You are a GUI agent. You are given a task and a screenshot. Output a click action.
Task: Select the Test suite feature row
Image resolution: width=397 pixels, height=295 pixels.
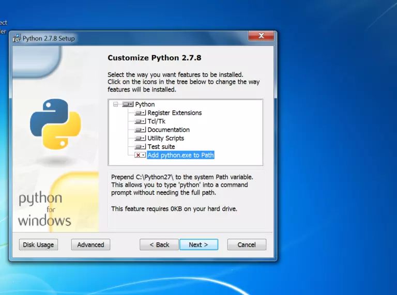pyautogui.click(x=161, y=147)
